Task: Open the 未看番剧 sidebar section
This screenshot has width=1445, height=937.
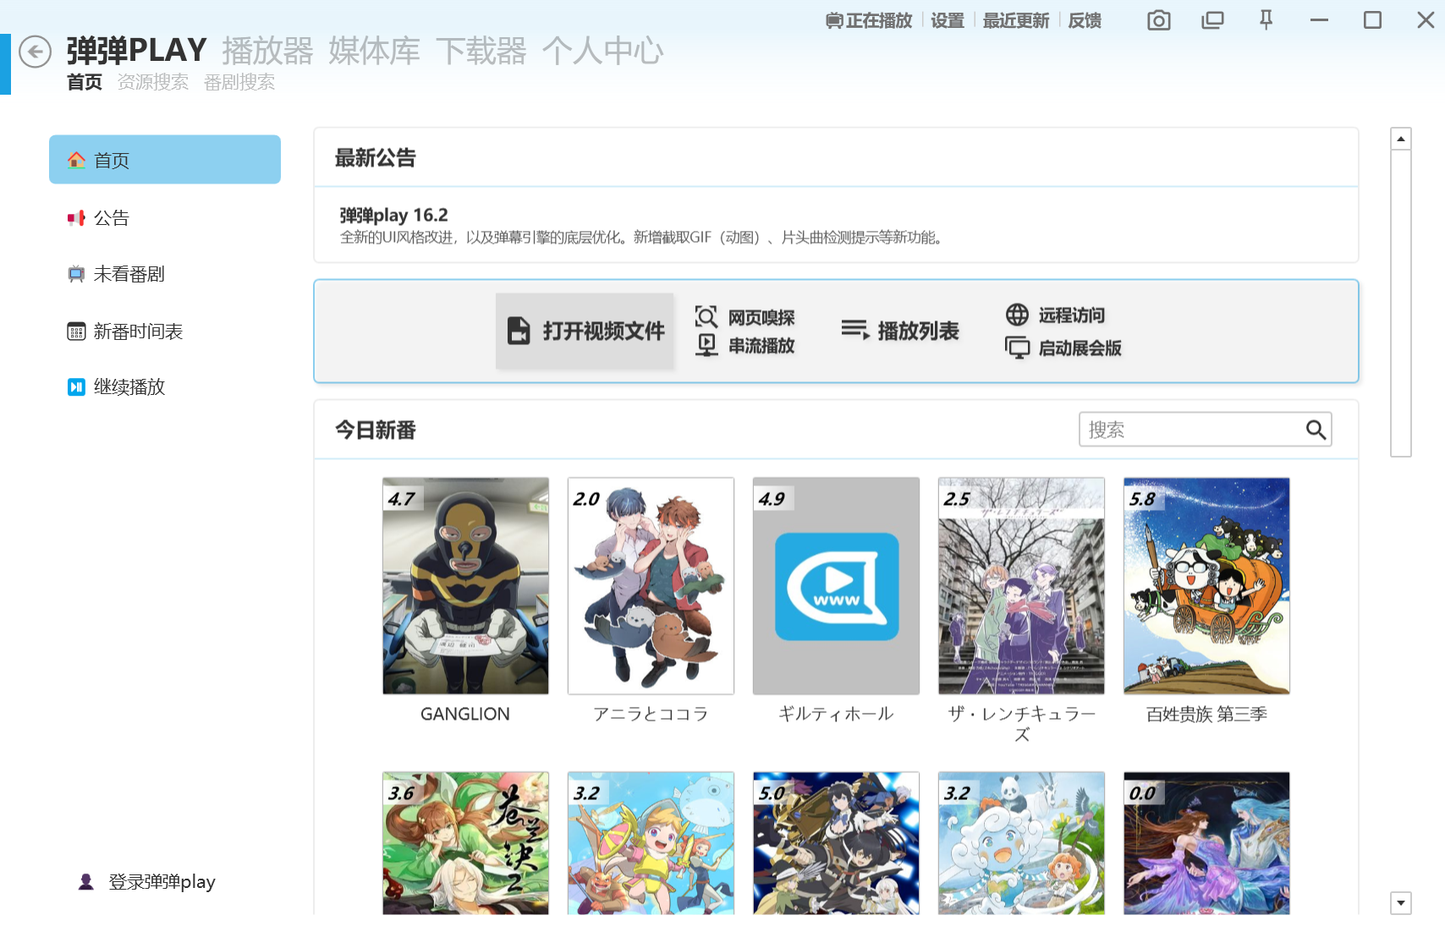Action: (x=127, y=273)
